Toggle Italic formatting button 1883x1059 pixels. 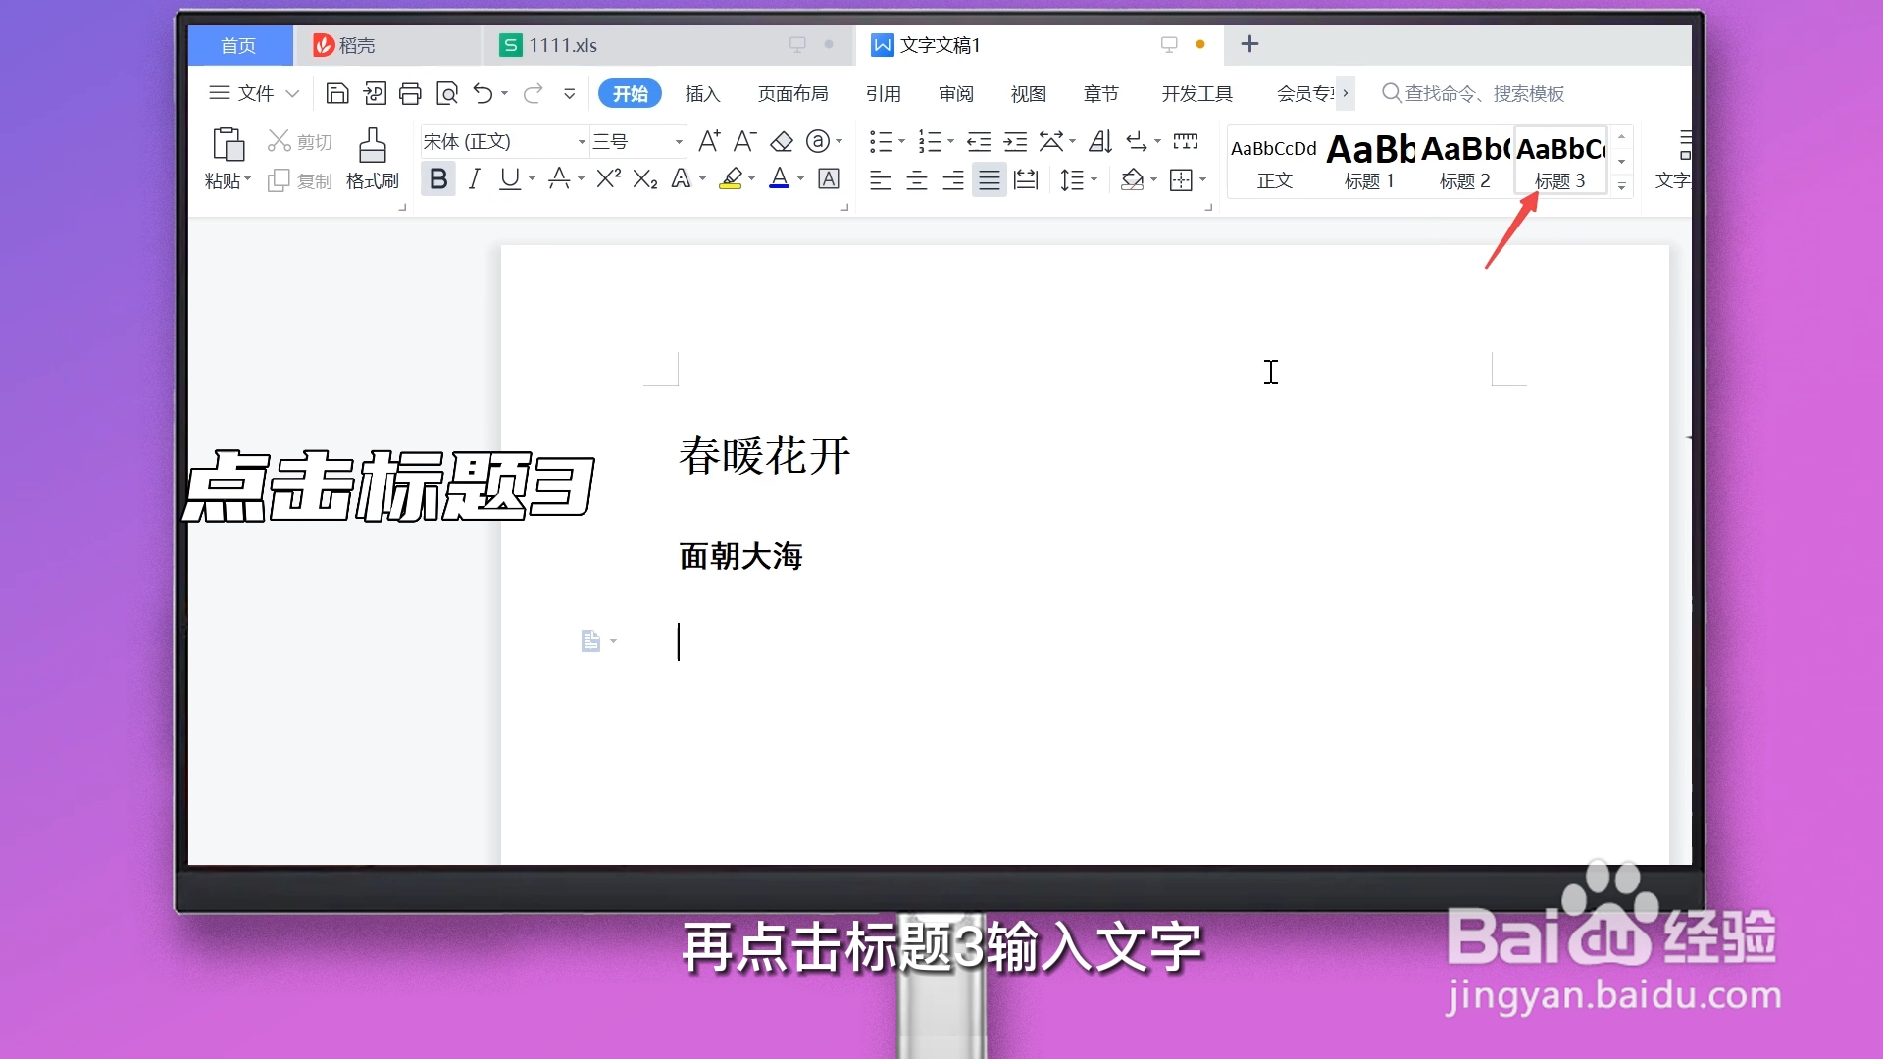coord(475,178)
